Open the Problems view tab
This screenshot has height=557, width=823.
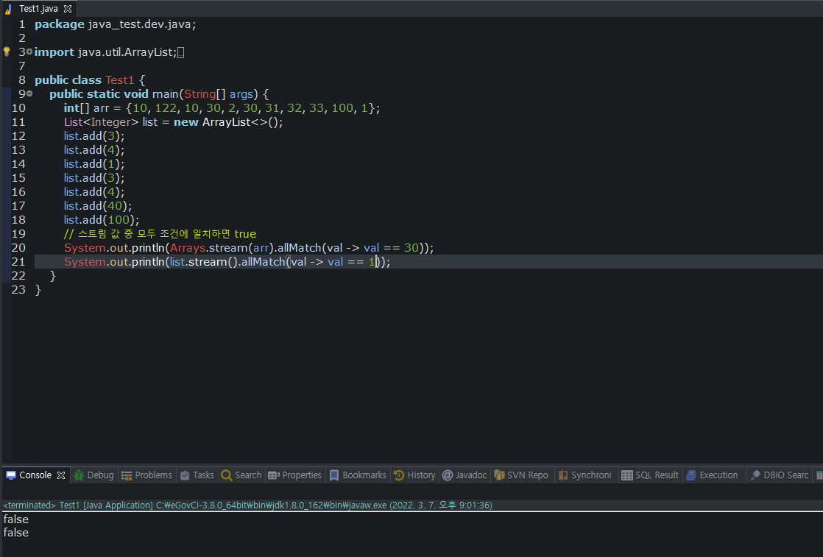(x=147, y=475)
